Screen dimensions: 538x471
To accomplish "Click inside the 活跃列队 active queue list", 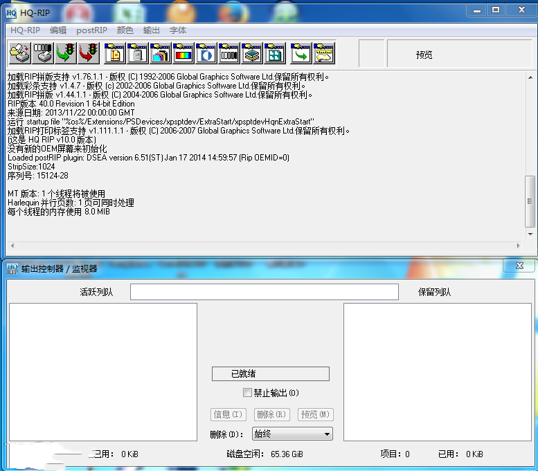I will (x=103, y=372).
